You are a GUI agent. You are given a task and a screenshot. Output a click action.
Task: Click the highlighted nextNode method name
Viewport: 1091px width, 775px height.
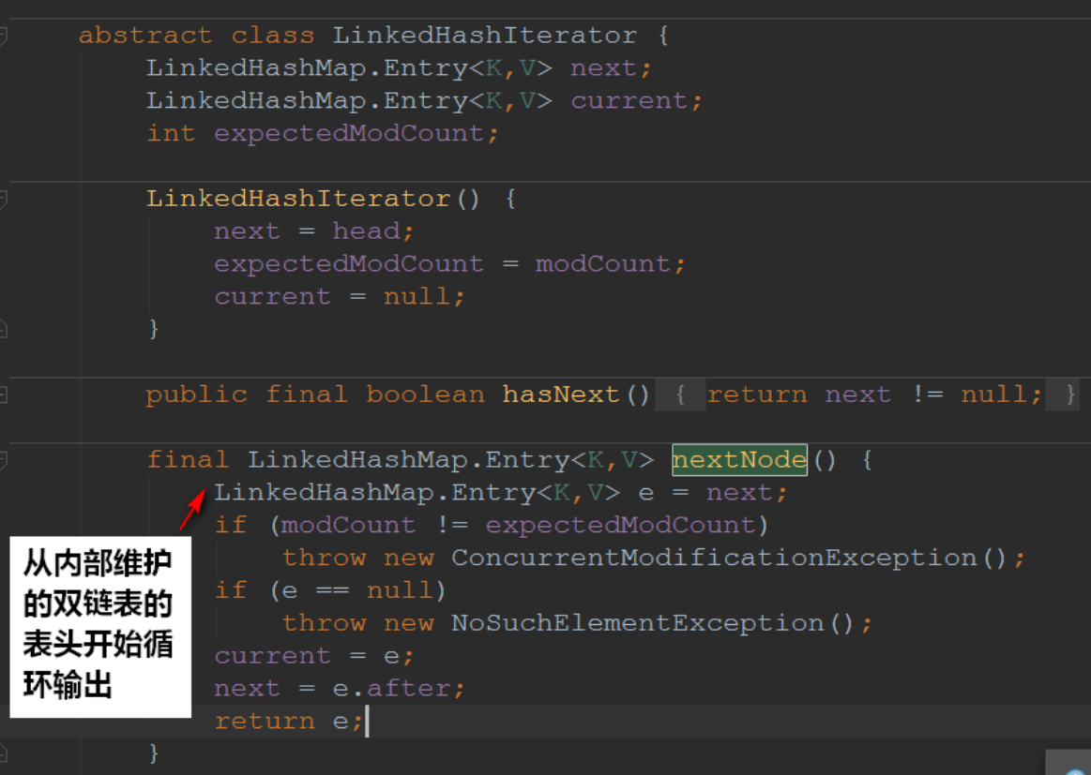click(x=739, y=460)
